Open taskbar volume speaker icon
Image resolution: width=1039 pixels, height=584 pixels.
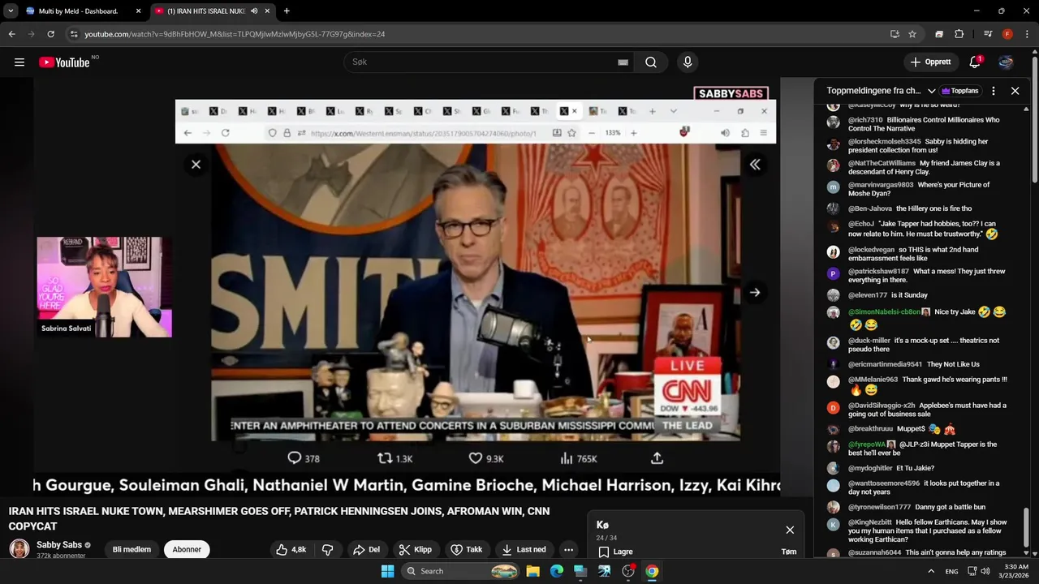click(985, 571)
